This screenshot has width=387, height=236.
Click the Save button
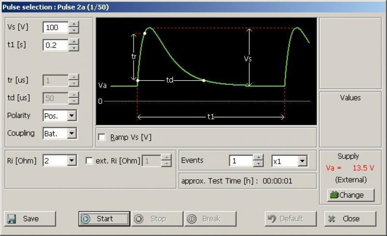[30, 219]
